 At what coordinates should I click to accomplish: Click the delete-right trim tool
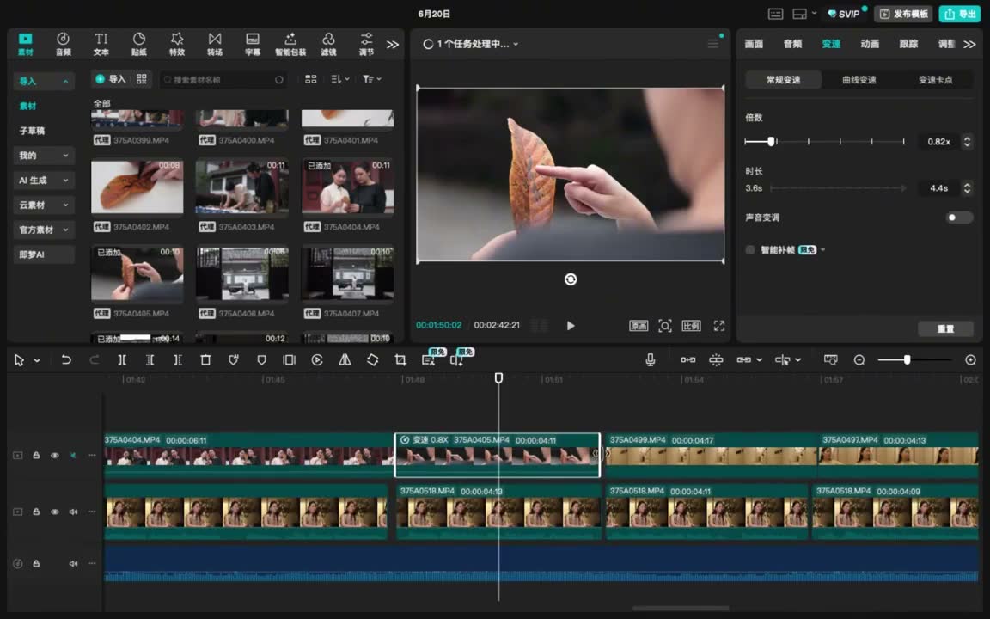pyautogui.click(x=177, y=359)
